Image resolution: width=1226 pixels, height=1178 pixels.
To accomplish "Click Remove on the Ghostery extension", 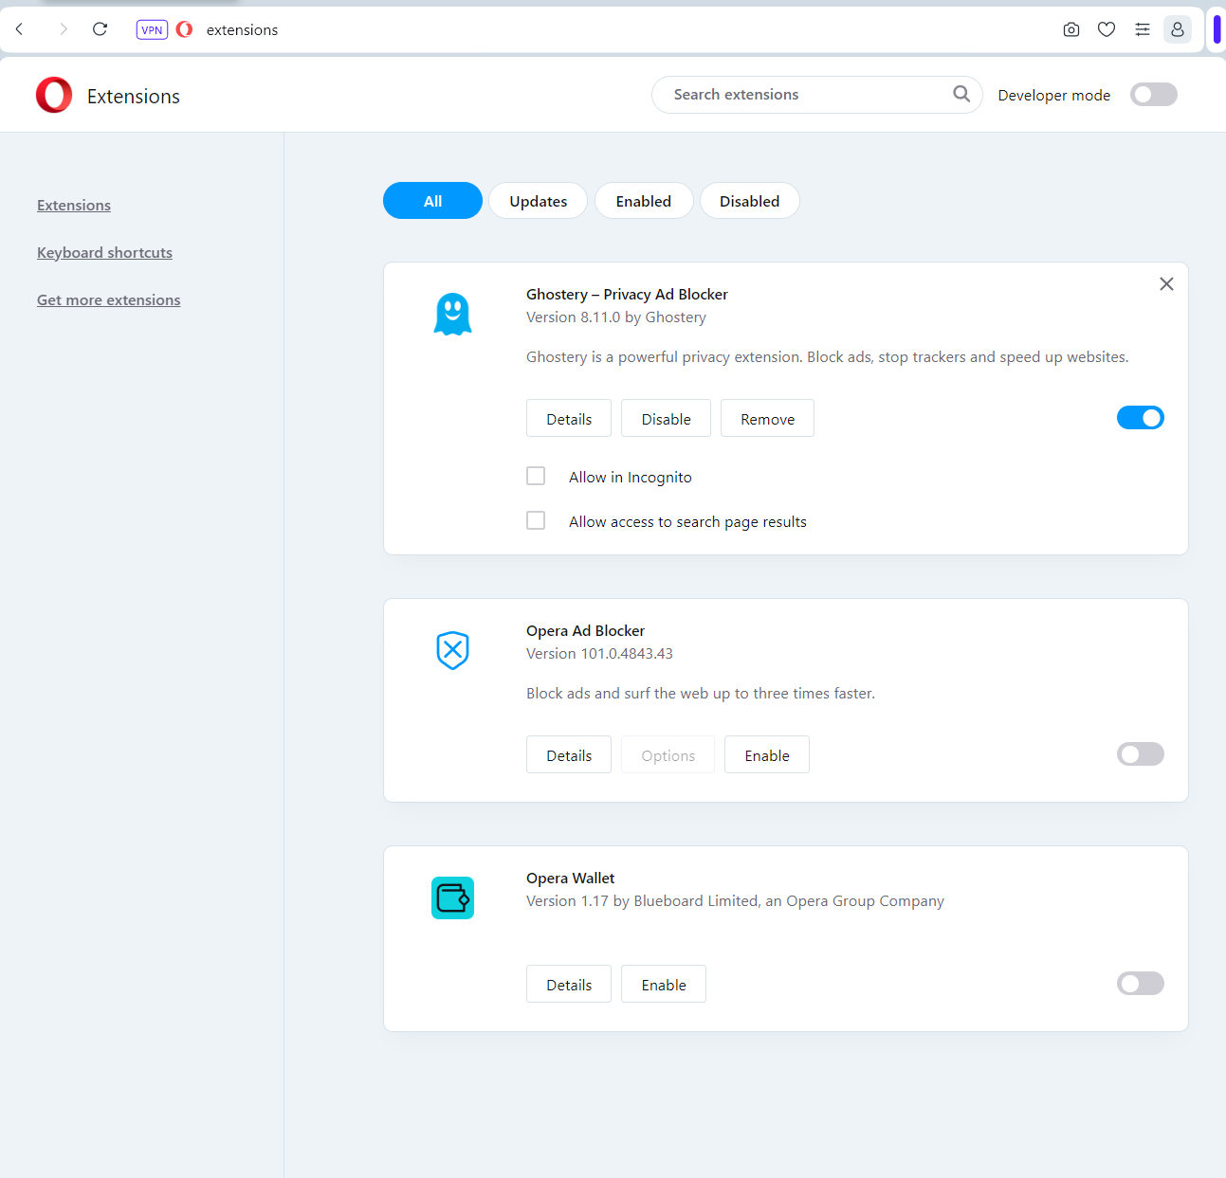I will click(767, 418).
